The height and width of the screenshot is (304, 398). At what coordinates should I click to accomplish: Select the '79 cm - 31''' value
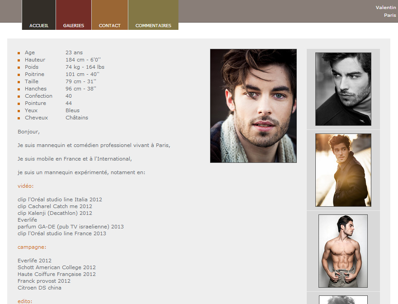81,81
